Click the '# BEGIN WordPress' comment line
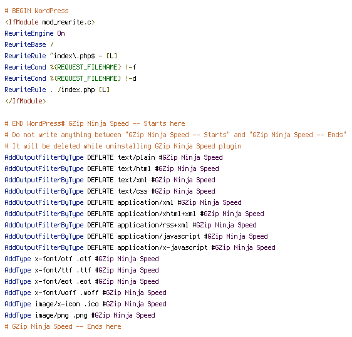This screenshot has height=337, width=352. point(36,11)
